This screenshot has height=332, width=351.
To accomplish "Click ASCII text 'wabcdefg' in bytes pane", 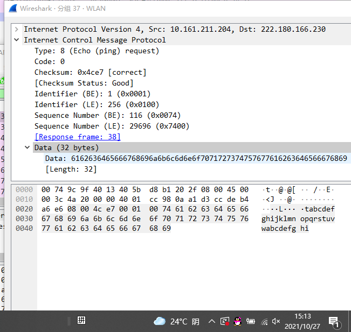I will tap(278, 228).
